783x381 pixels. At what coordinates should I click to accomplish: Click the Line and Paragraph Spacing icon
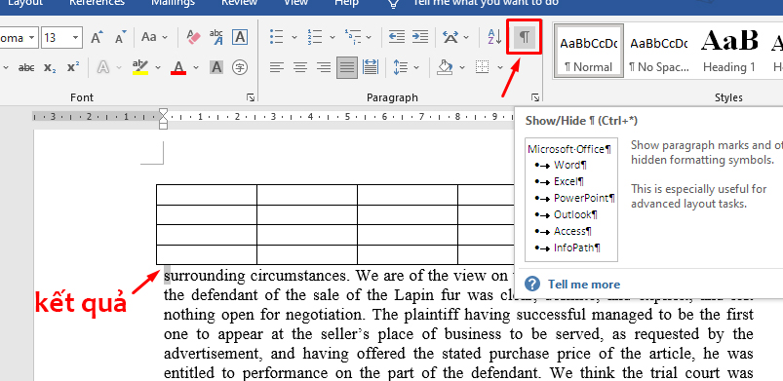(x=401, y=67)
